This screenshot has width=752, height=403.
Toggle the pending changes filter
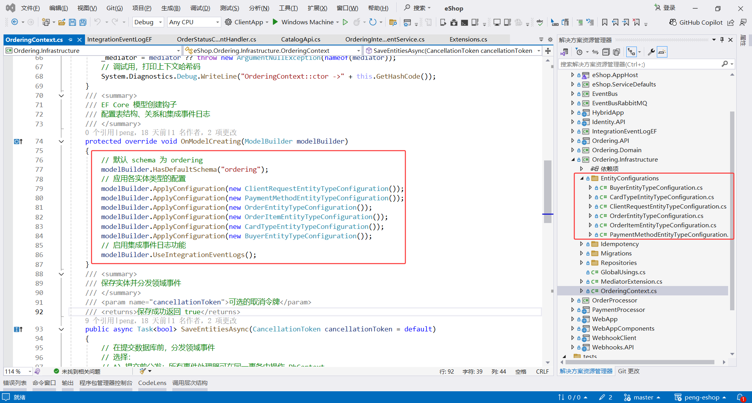point(579,52)
